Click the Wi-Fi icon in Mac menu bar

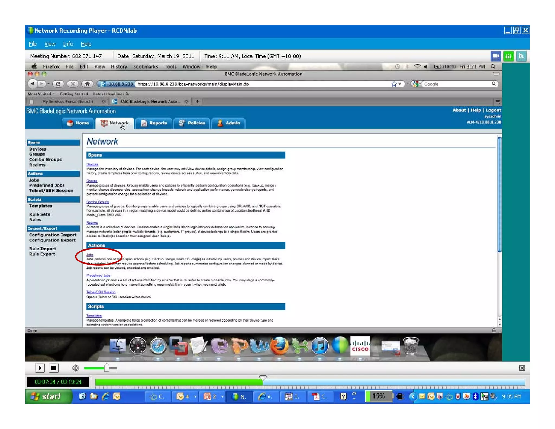[417, 66]
